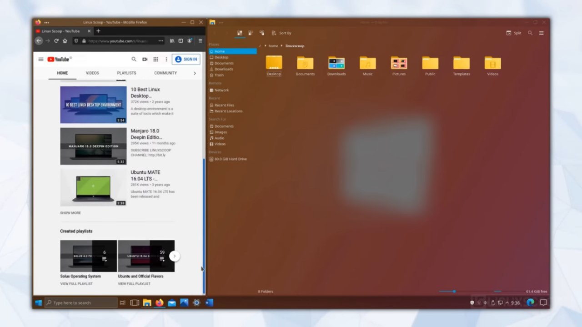Click SHOW MORE under video list
Image resolution: width=582 pixels, height=327 pixels.
[70, 213]
